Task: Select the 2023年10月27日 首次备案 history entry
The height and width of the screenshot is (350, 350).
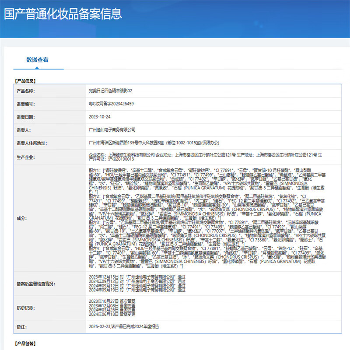Action: (x=112, y=301)
